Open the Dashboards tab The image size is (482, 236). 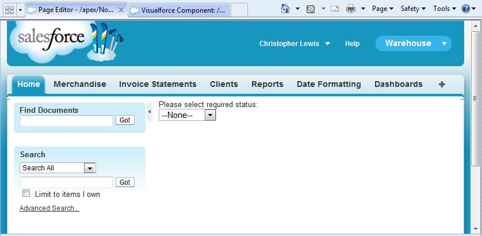(x=399, y=84)
